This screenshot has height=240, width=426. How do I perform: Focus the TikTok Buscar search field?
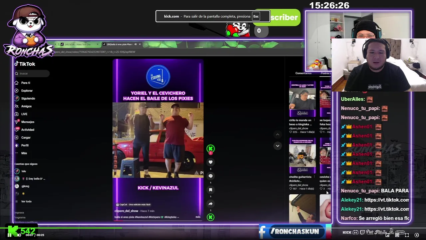coord(32,73)
